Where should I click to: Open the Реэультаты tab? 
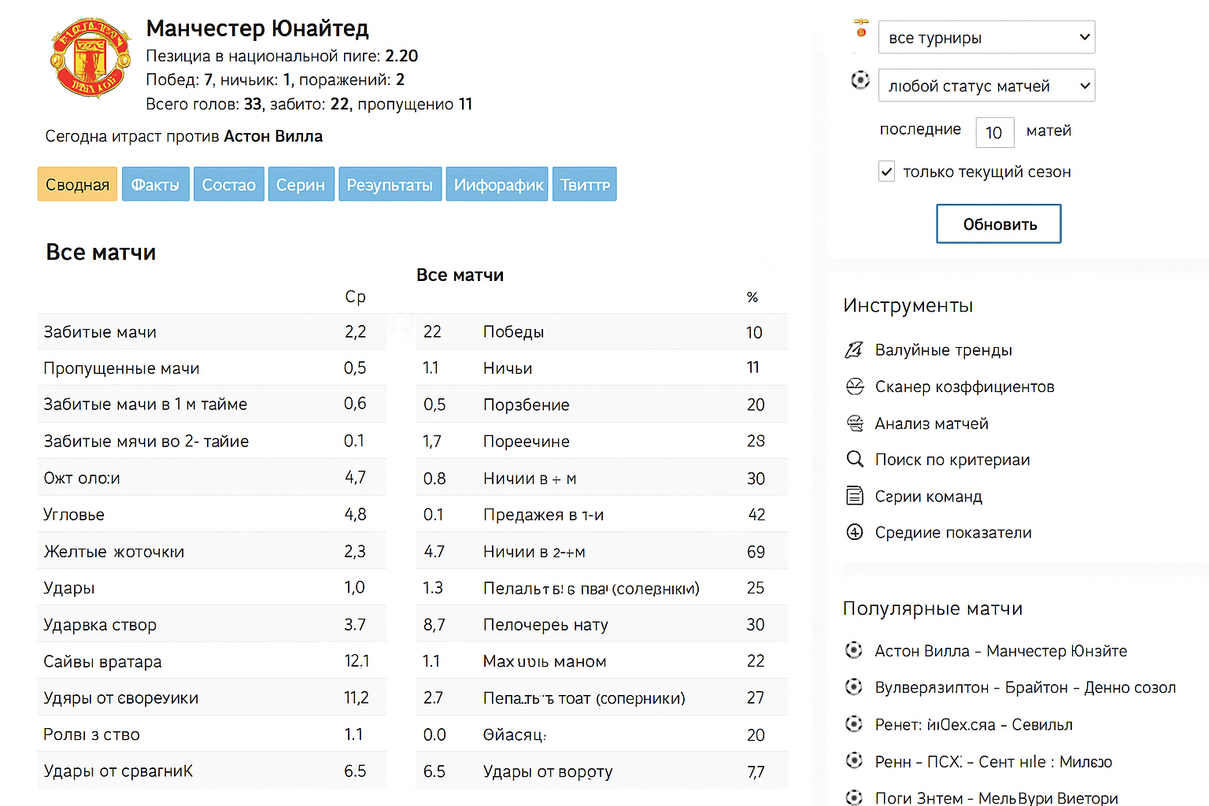pos(390,184)
